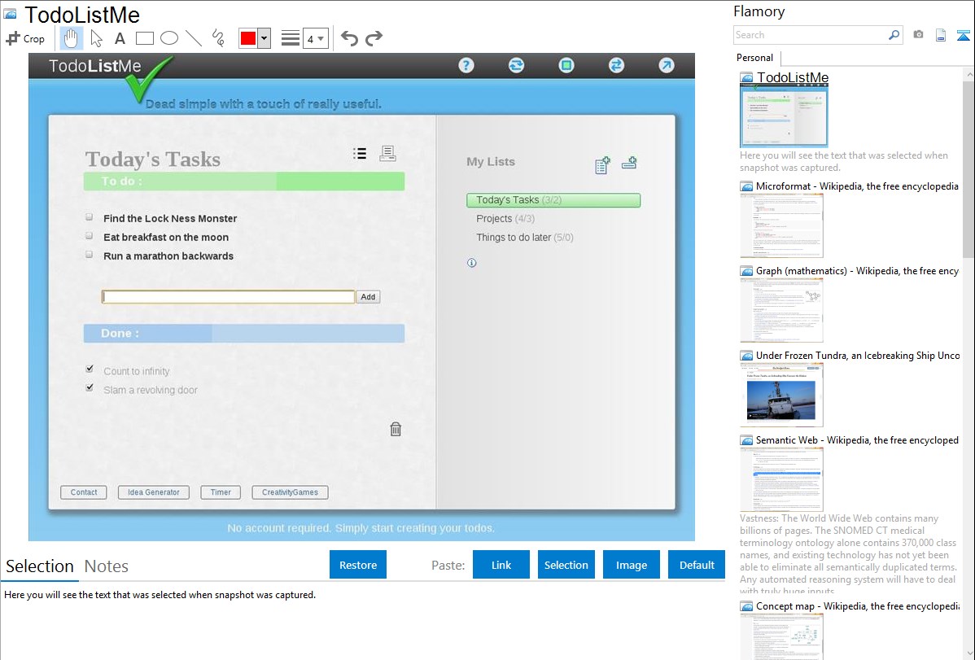975x660 pixels.
Task: Open the Under Frozen Tundra ship thumbnail
Action: click(x=781, y=395)
